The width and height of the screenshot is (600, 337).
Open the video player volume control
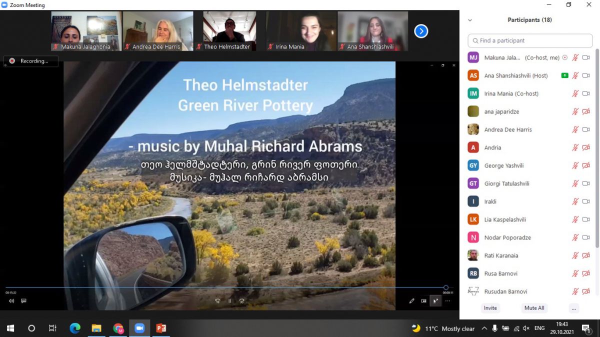(x=11, y=301)
